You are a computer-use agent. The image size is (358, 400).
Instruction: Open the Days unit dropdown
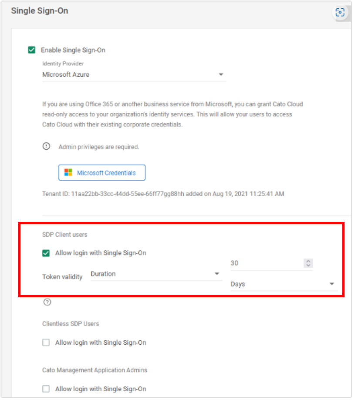284,284
